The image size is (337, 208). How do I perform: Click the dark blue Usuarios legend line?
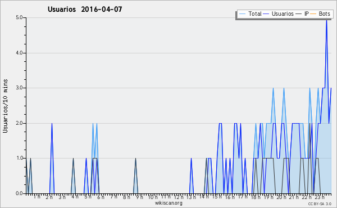pos(266,14)
